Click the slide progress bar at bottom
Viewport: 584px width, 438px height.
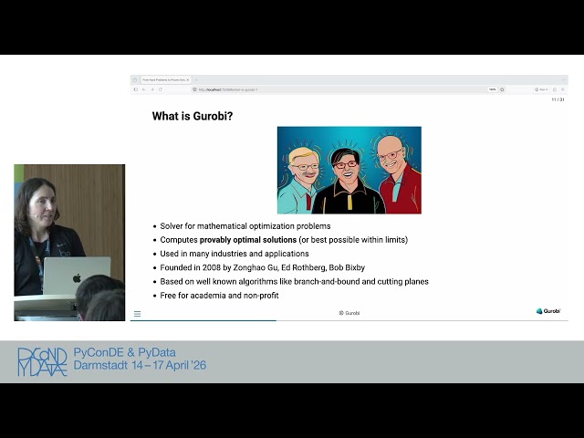pyautogui.click(x=349, y=320)
